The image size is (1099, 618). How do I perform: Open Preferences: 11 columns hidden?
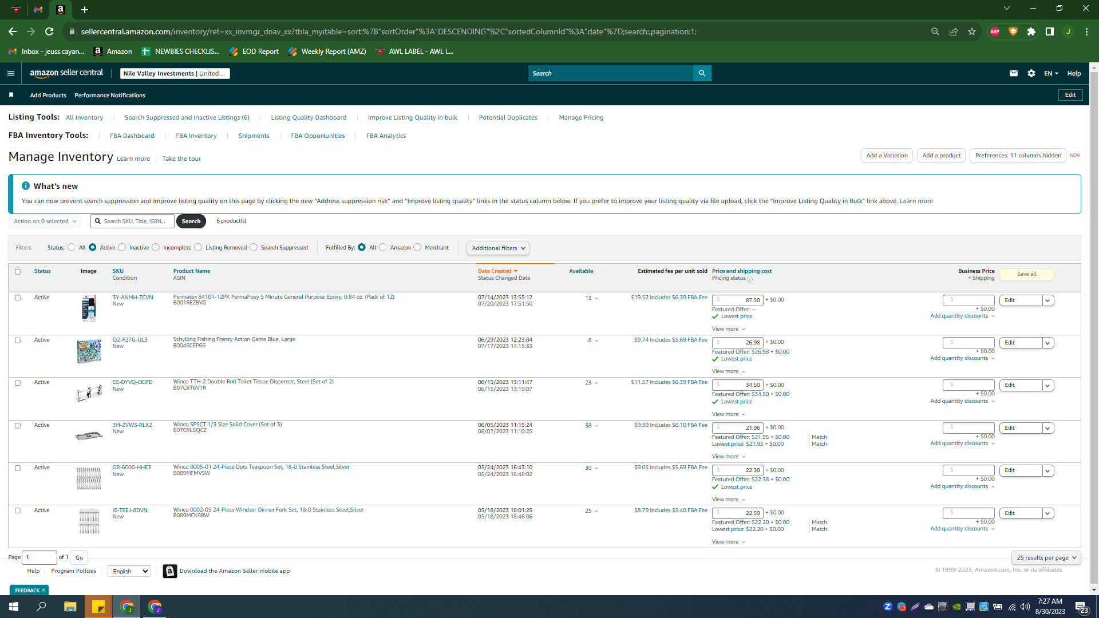point(1018,156)
